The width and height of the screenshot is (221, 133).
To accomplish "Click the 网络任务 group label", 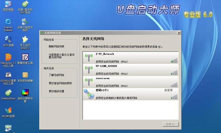I will coord(49,40).
